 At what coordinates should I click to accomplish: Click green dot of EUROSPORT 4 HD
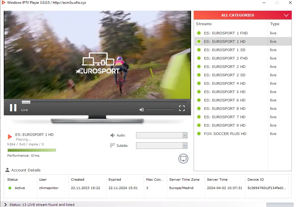199,84
